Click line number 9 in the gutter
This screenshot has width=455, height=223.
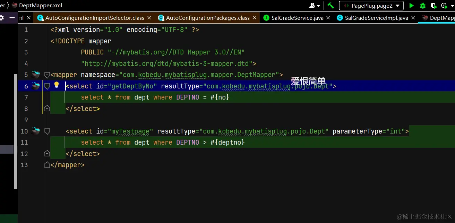(x=26, y=120)
